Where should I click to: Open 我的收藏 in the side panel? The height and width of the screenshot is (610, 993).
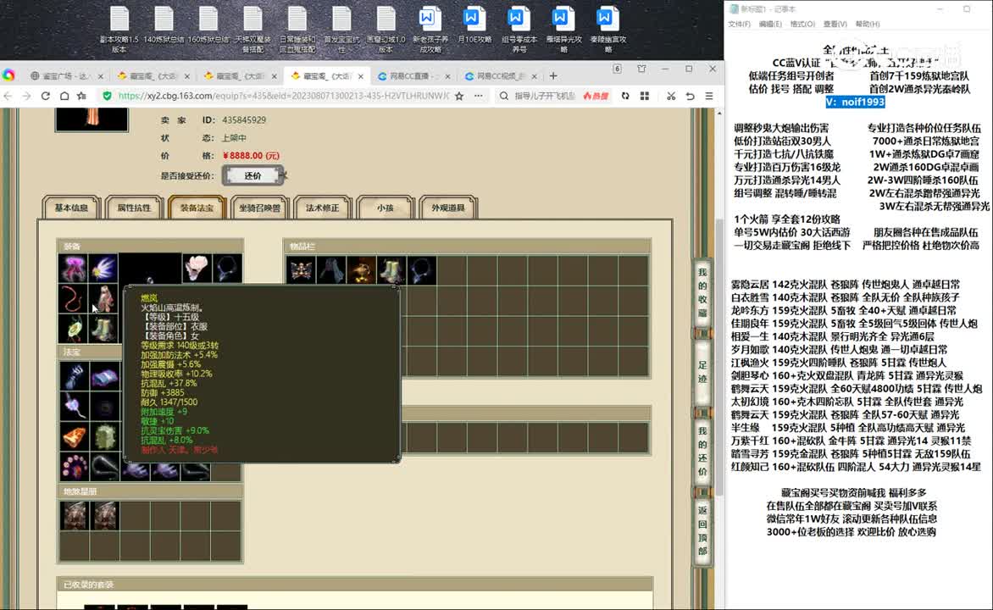point(702,292)
